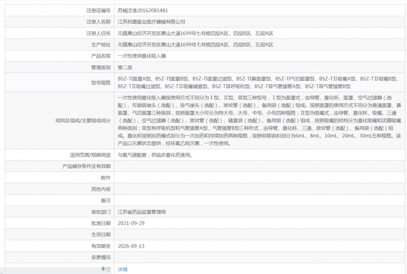Screen dimensions: 407x274
Task: Click the 第二类 management category value
Action: pyautogui.click(x=125, y=67)
